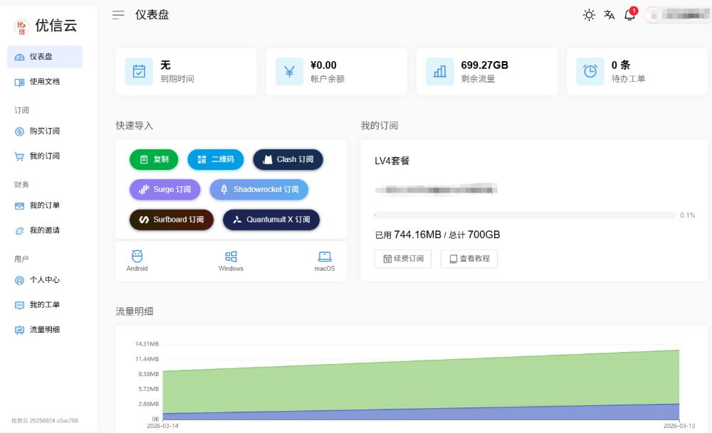Click the 查看教程 button
Screen dimensions: 712x433
(x=468, y=259)
